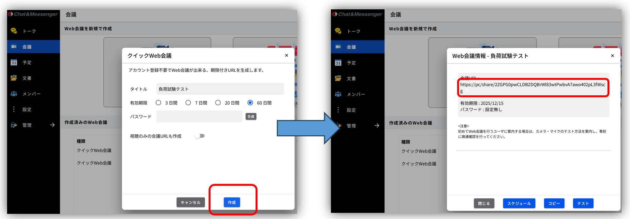Select the メンバー people icon in left window
Viewport: 630px width, 219px height.
[x=14, y=94]
